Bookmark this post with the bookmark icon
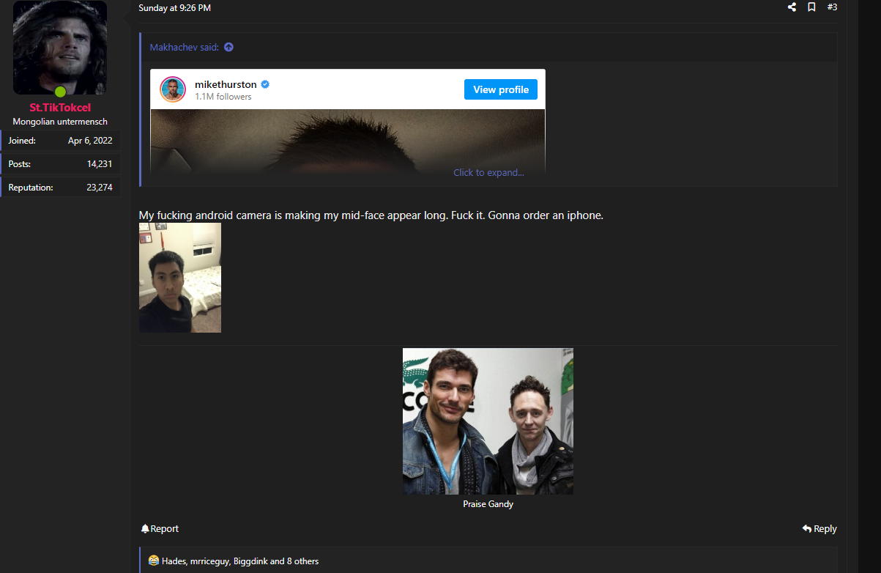This screenshot has width=881, height=573. [x=811, y=7]
